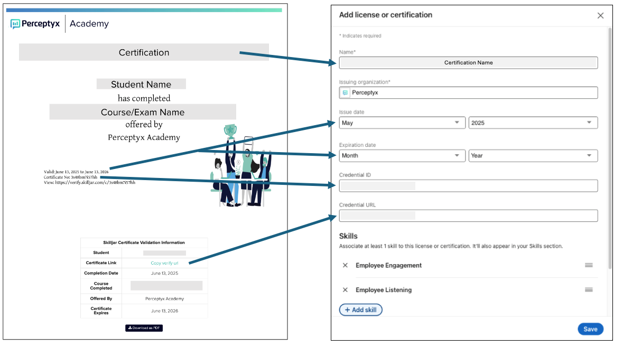The height and width of the screenshot is (347, 623).
Task: Click the Perceptyx Academy logo on certificate
Action: (x=60, y=24)
